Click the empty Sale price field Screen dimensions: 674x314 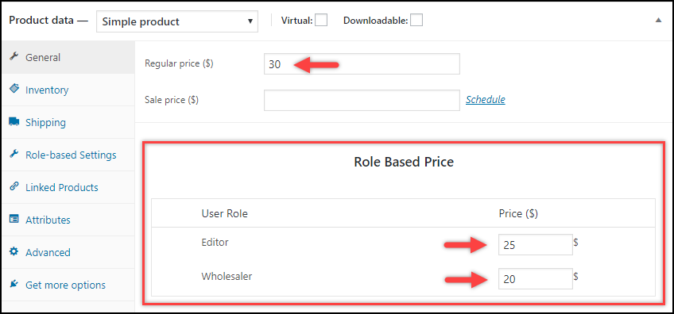coord(362,100)
